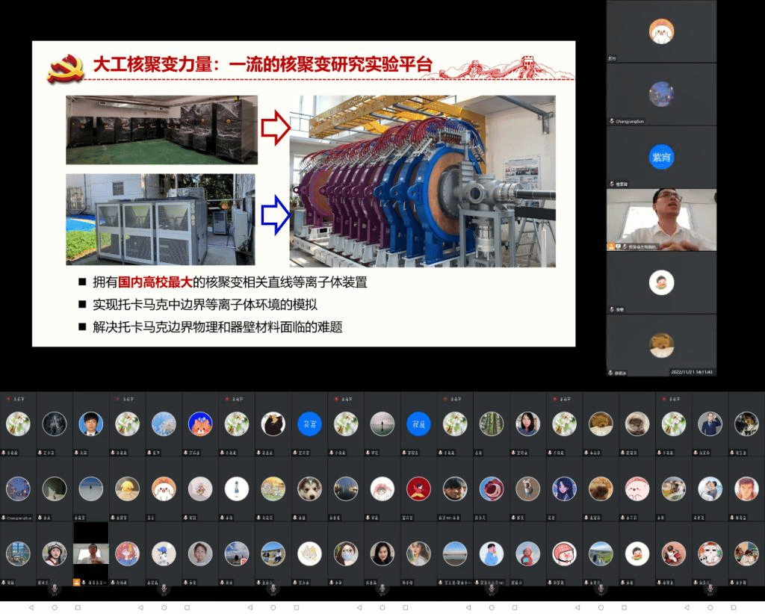Click the large fusion device photo on slide
Viewport: 765px width, 614px height.
(x=422, y=181)
